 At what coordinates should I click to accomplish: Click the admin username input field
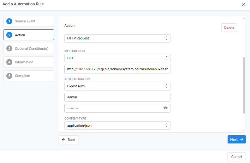point(117,97)
